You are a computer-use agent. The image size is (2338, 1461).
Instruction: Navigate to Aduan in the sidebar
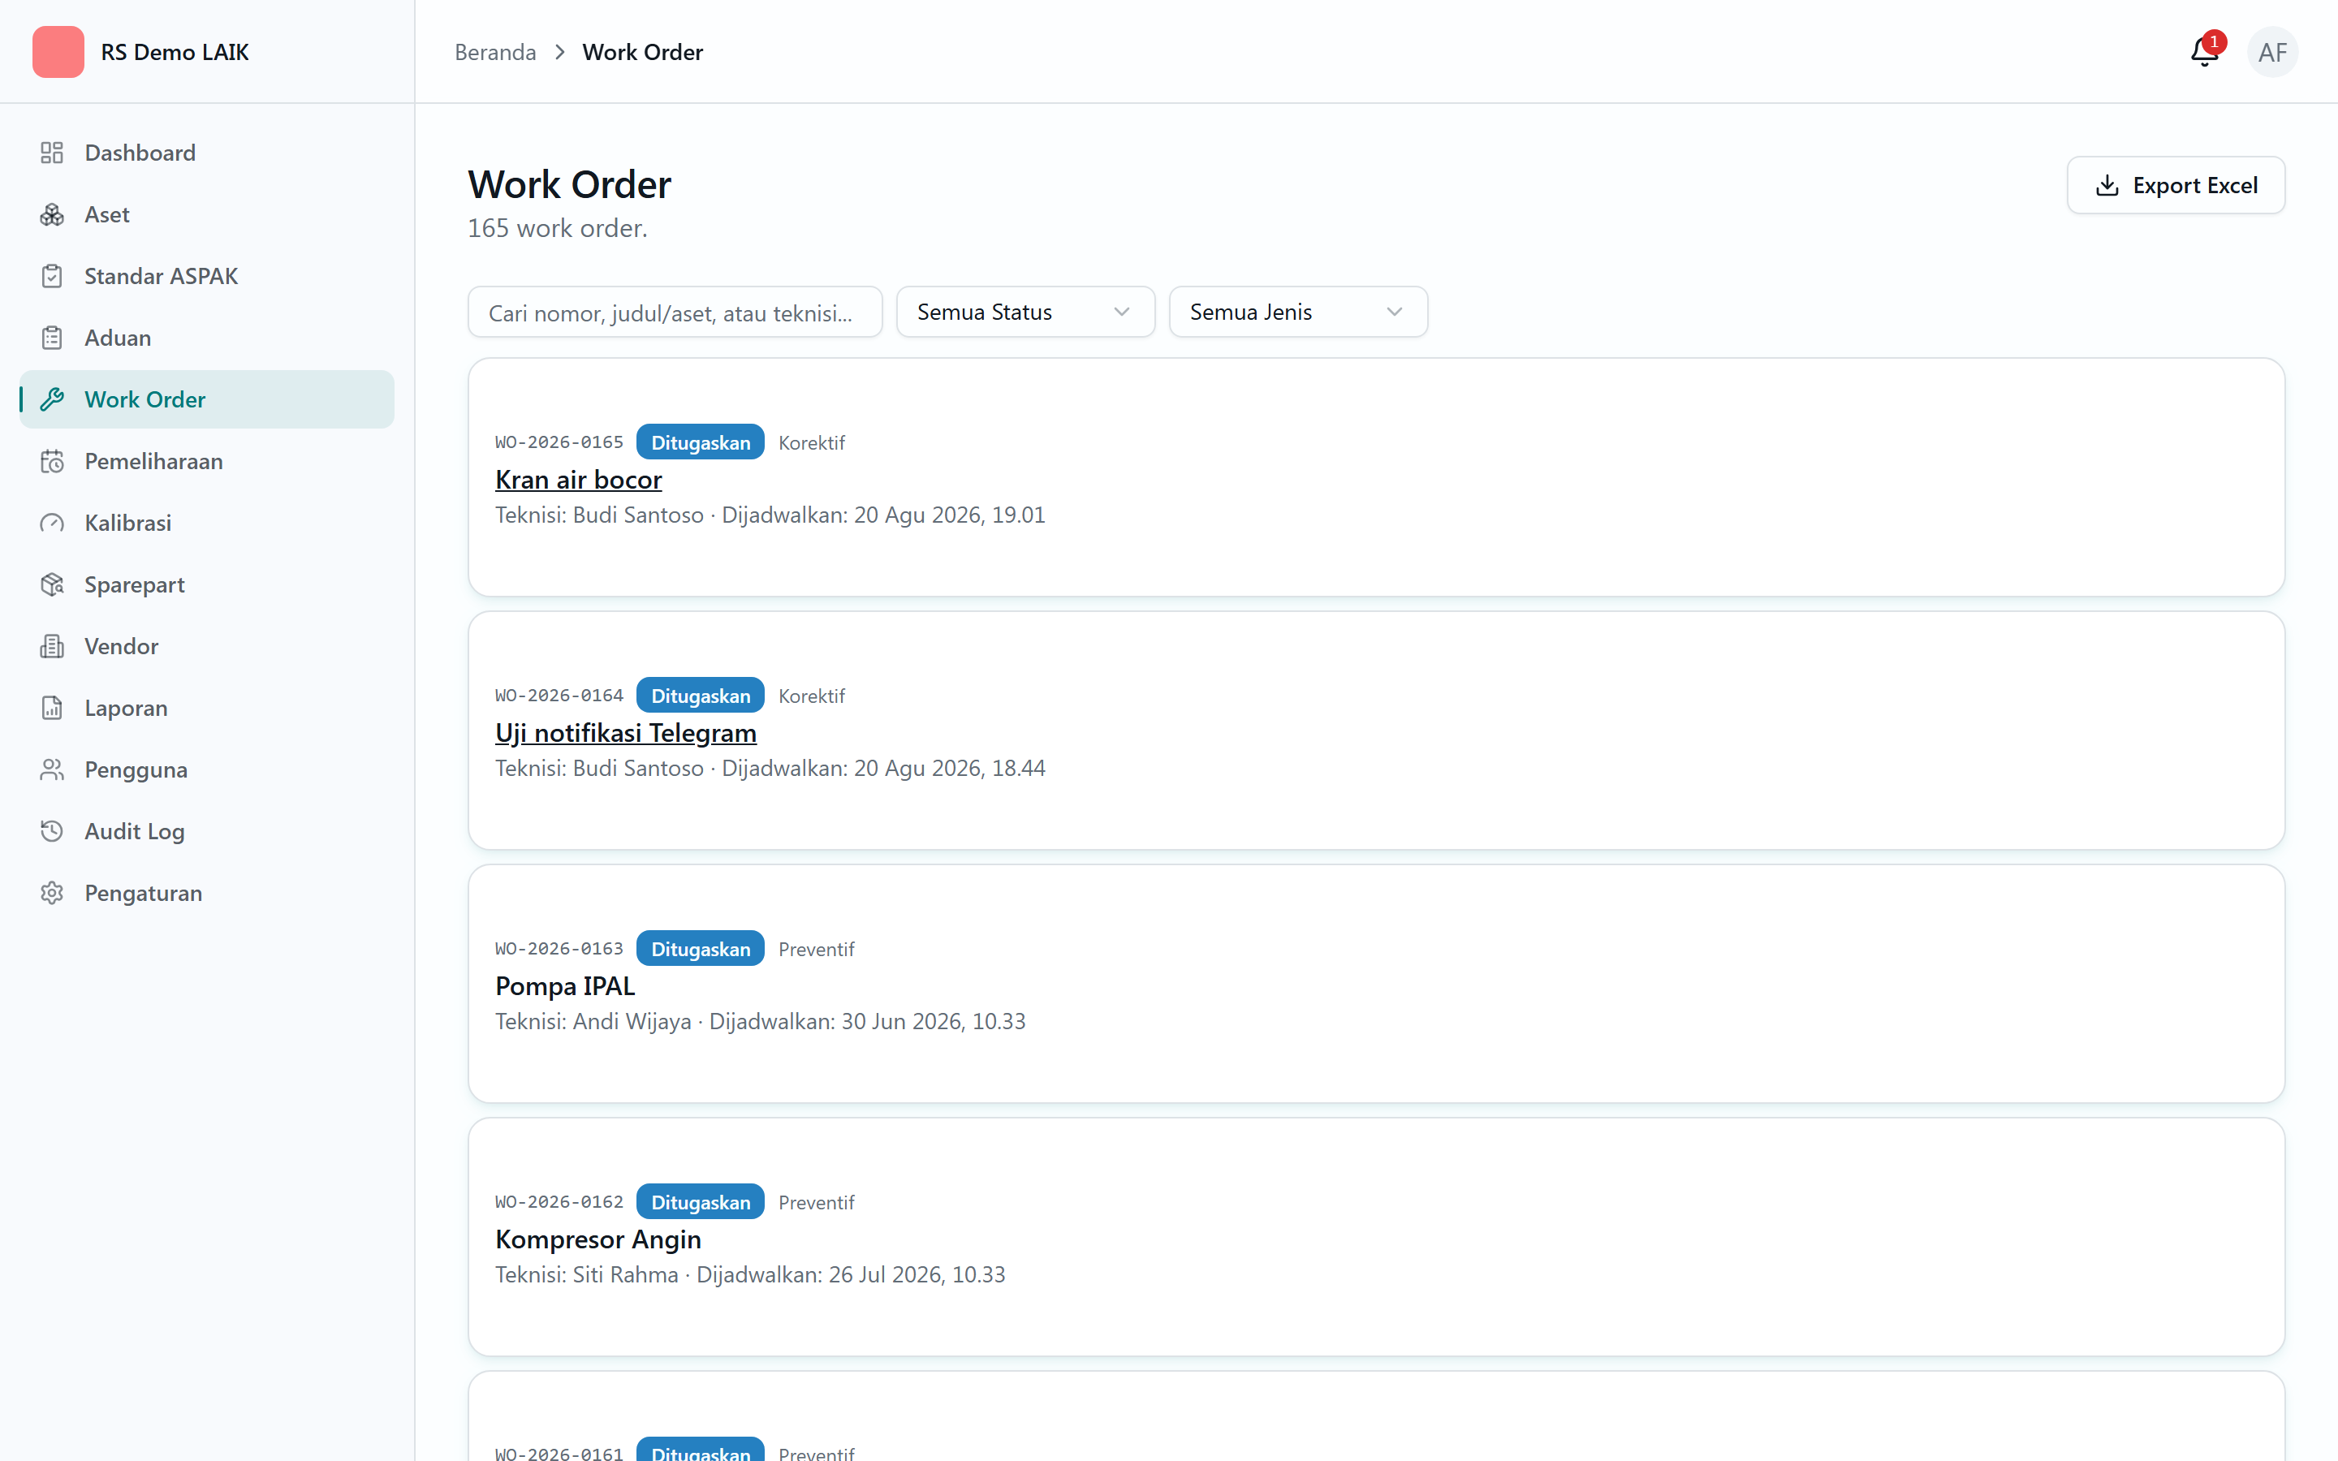[x=207, y=338]
